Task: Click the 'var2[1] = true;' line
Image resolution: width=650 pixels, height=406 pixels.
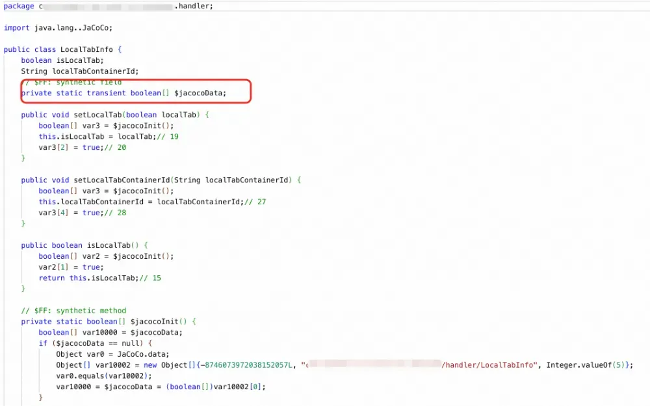Action: (71, 267)
